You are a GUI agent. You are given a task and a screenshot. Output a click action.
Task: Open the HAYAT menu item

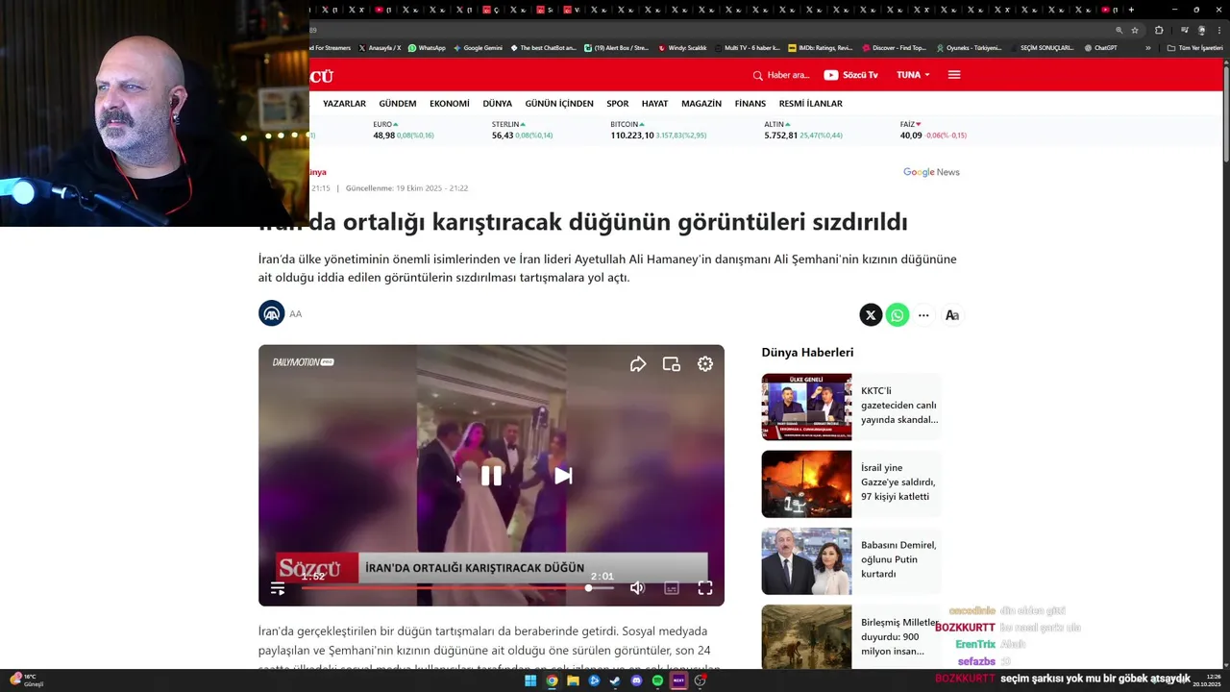pyautogui.click(x=654, y=103)
